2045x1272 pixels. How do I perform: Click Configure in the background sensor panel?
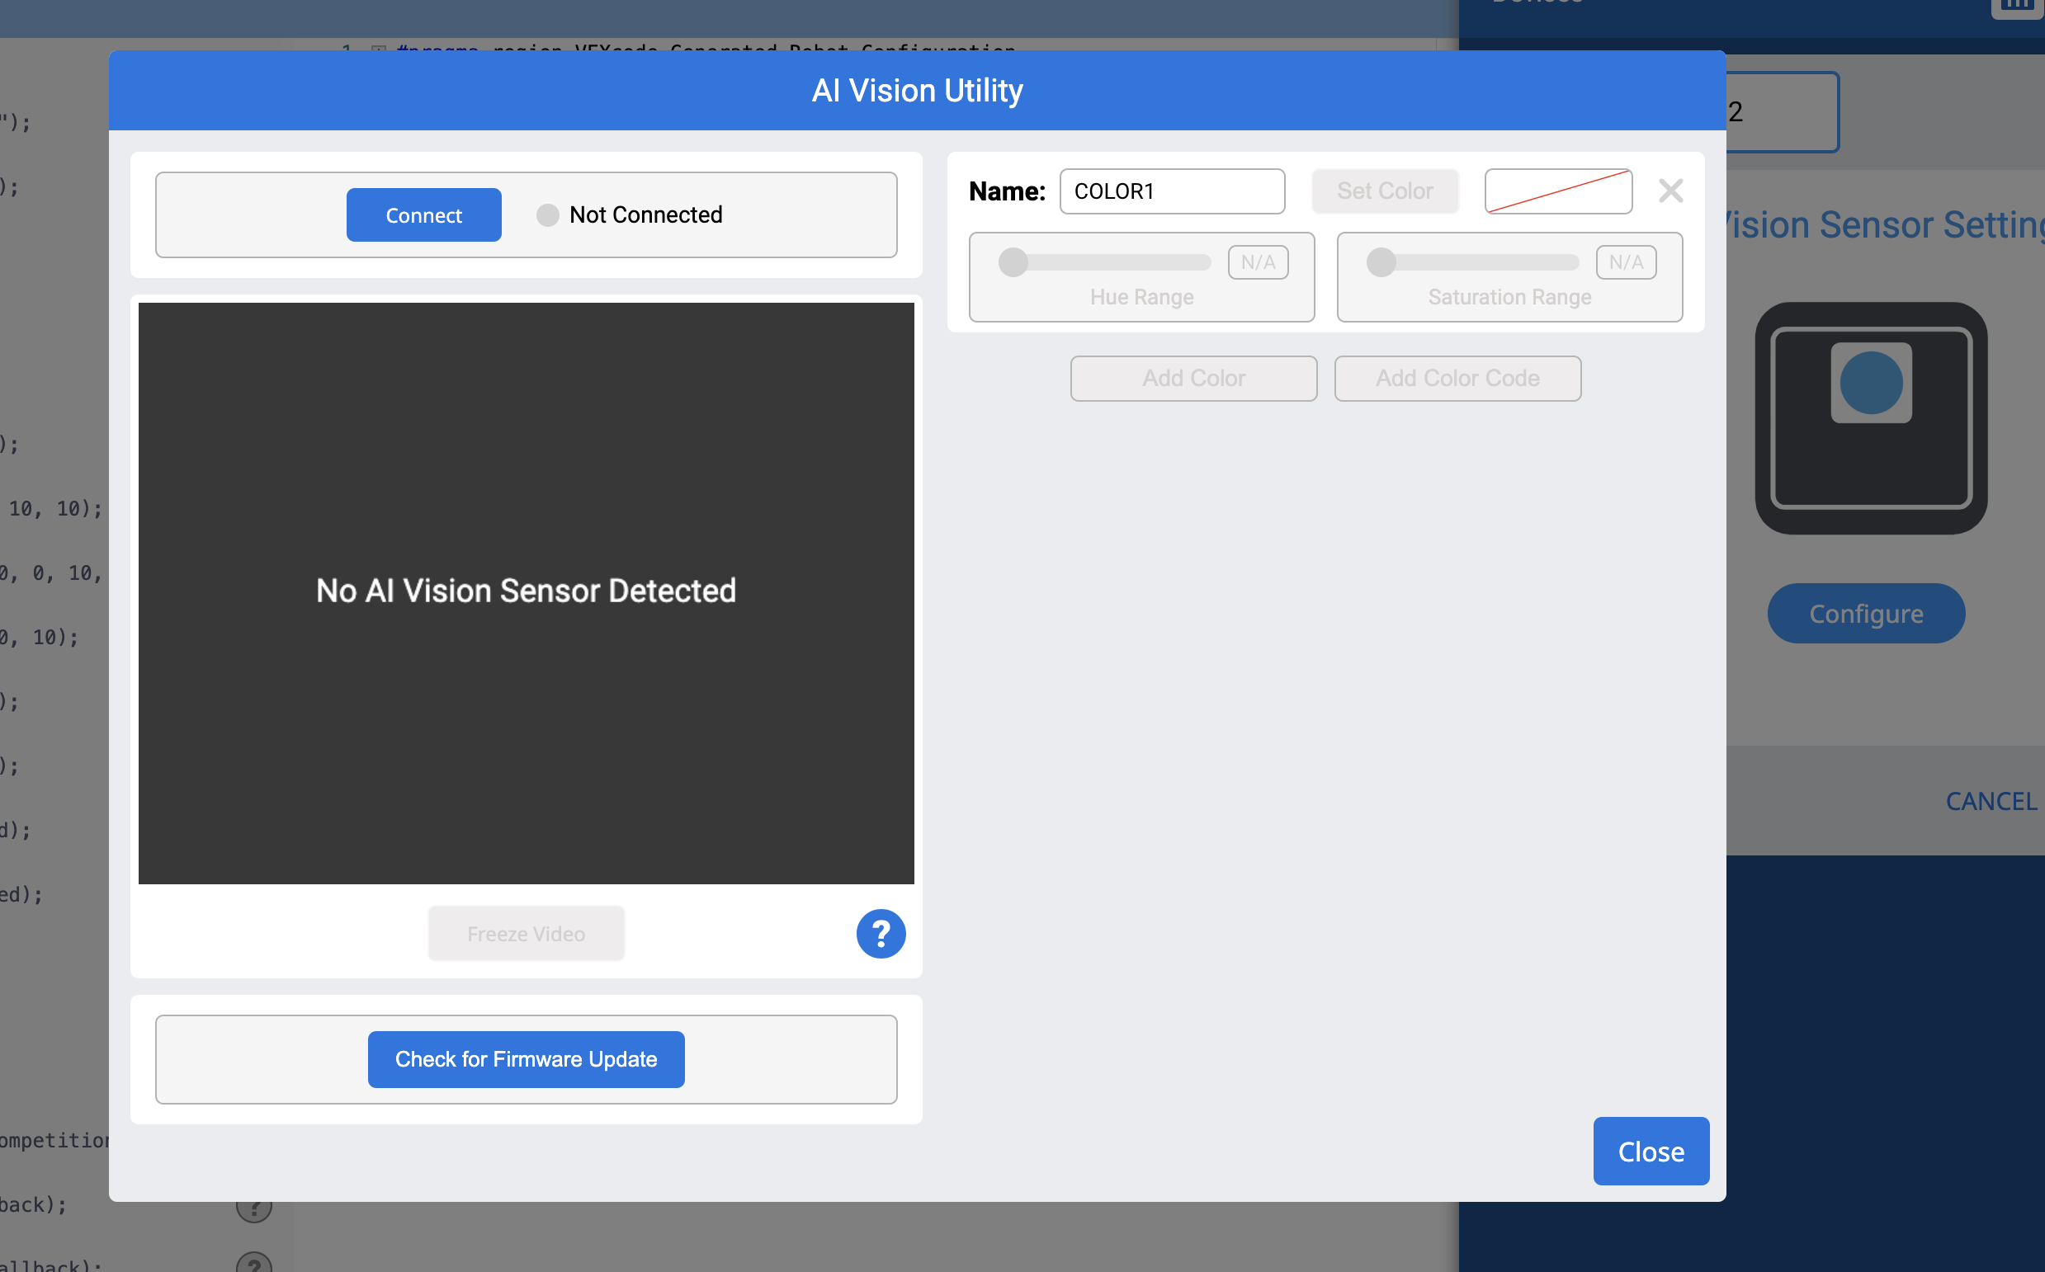pos(1866,613)
